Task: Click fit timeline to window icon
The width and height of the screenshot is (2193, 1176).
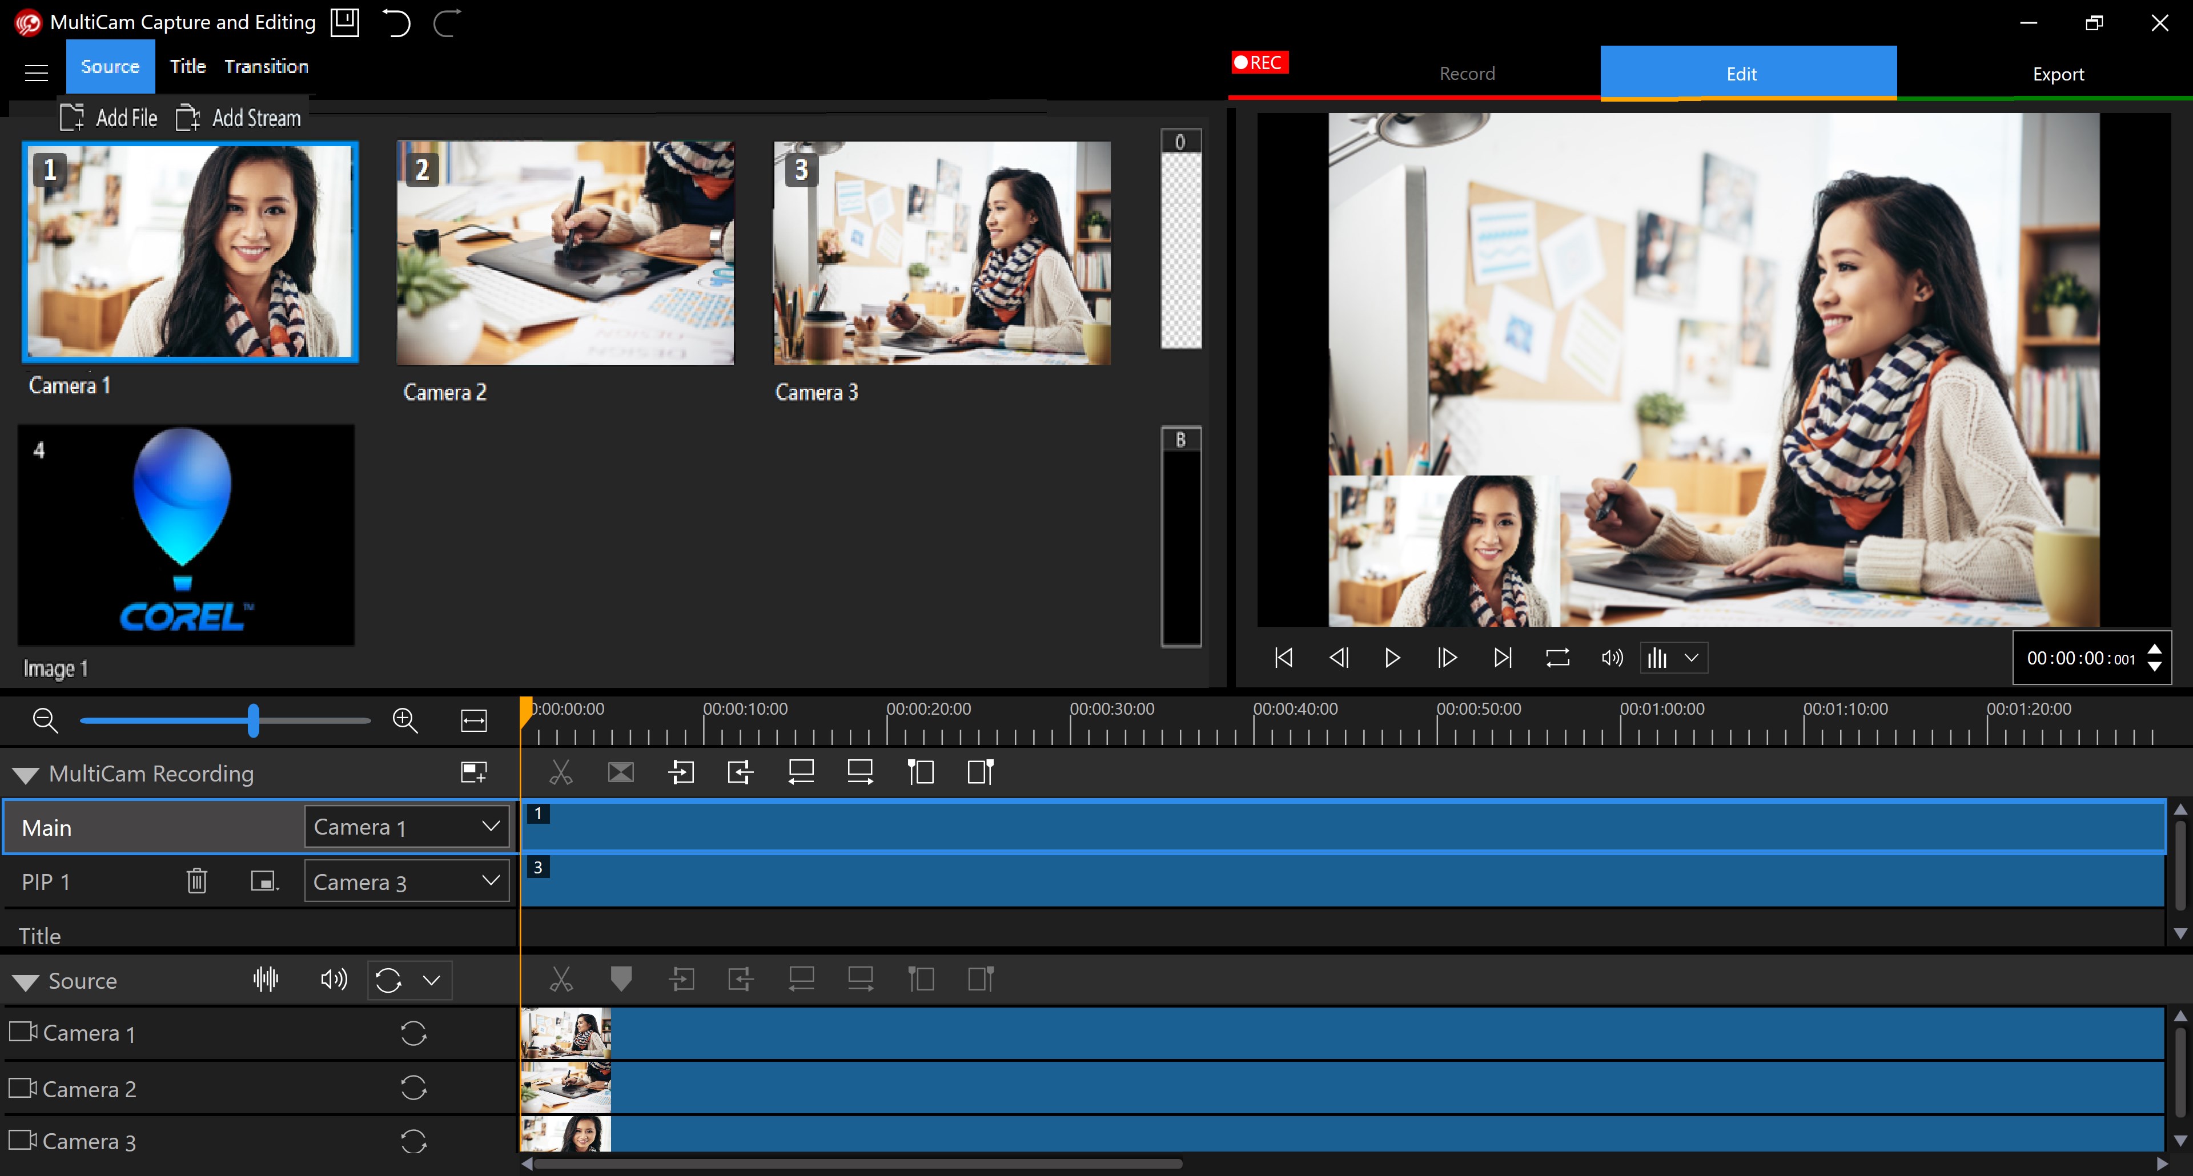Action: [x=473, y=721]
